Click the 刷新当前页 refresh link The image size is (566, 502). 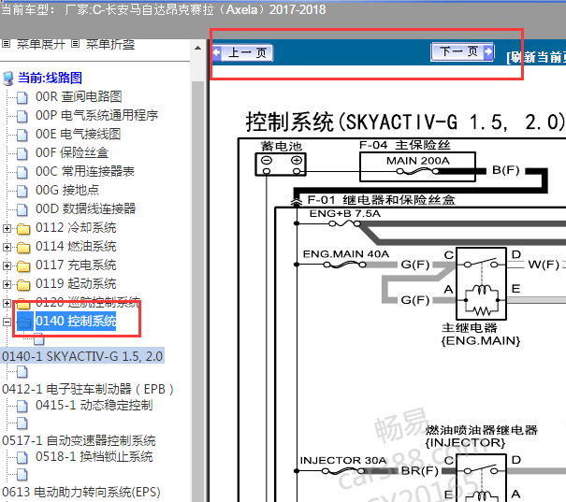pos(536,57)
